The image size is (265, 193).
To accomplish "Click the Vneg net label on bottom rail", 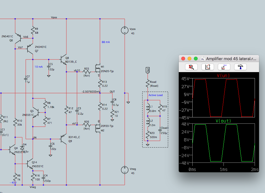I will pos(33,187).
